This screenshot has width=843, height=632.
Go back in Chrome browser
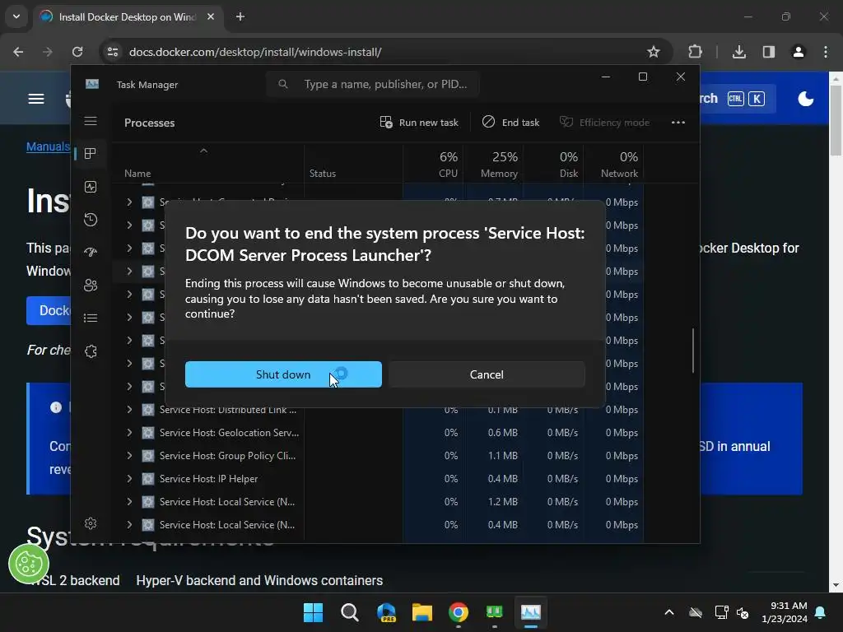click(x=18, y=52)
